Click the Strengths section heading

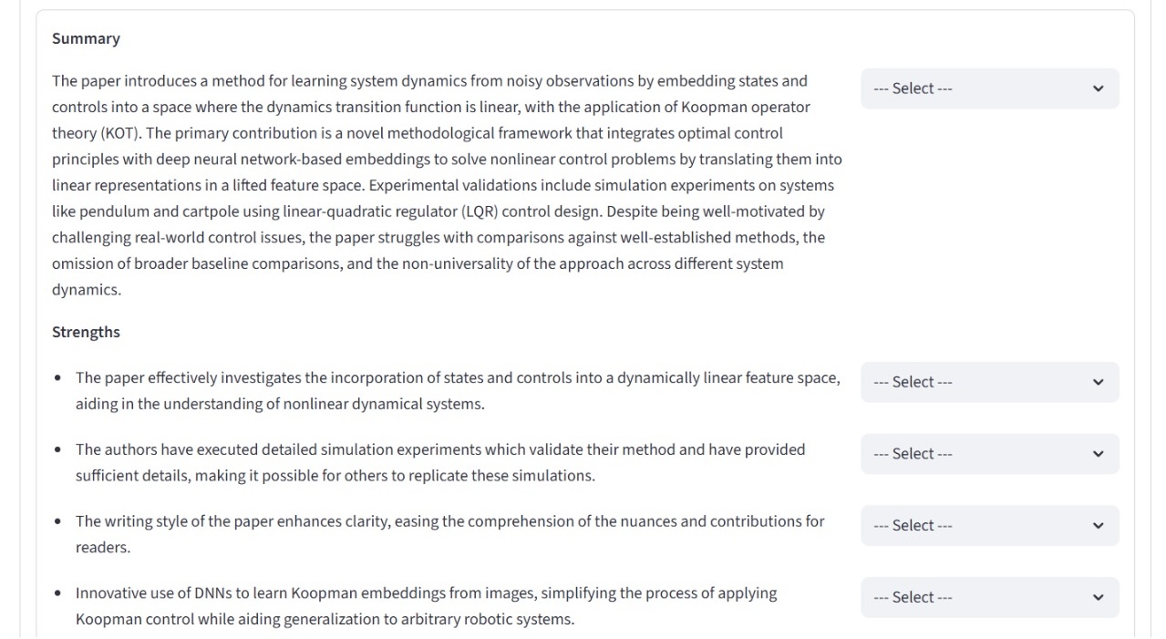(86, 332)
